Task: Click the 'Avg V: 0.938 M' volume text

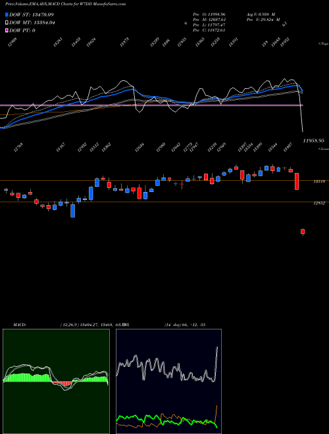Action: pos(261,14)
